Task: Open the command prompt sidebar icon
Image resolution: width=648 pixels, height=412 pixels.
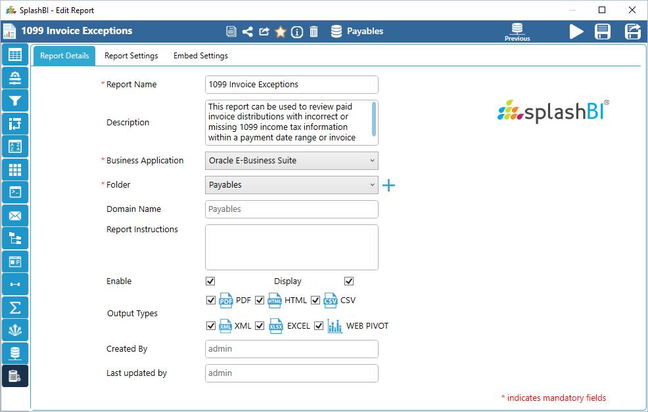Action: pyautogui.click(x=15, y=192)
